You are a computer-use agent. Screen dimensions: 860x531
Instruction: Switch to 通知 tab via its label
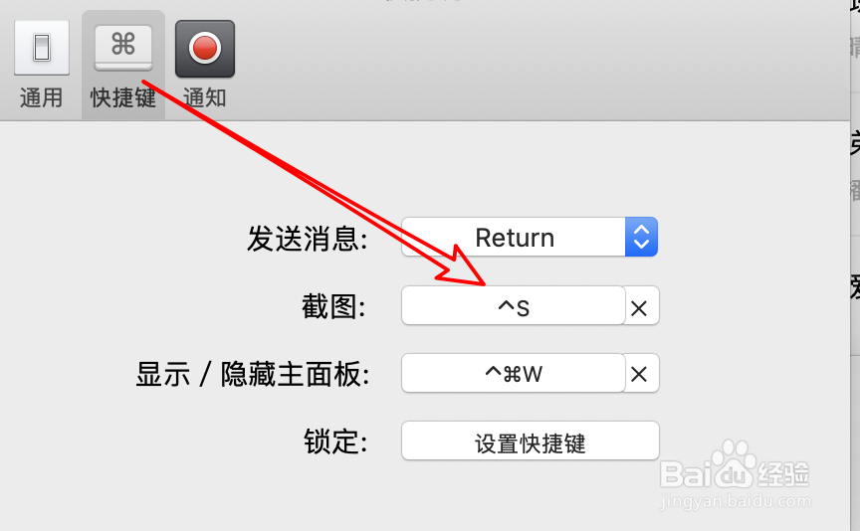coord(205,98)
